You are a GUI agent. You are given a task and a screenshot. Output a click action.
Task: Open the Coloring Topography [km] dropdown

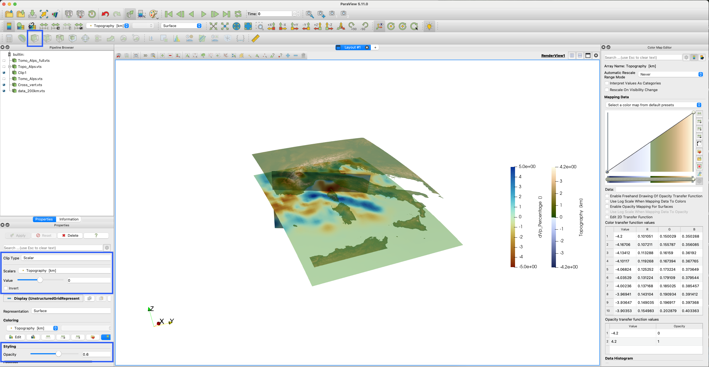coord(32,328)
